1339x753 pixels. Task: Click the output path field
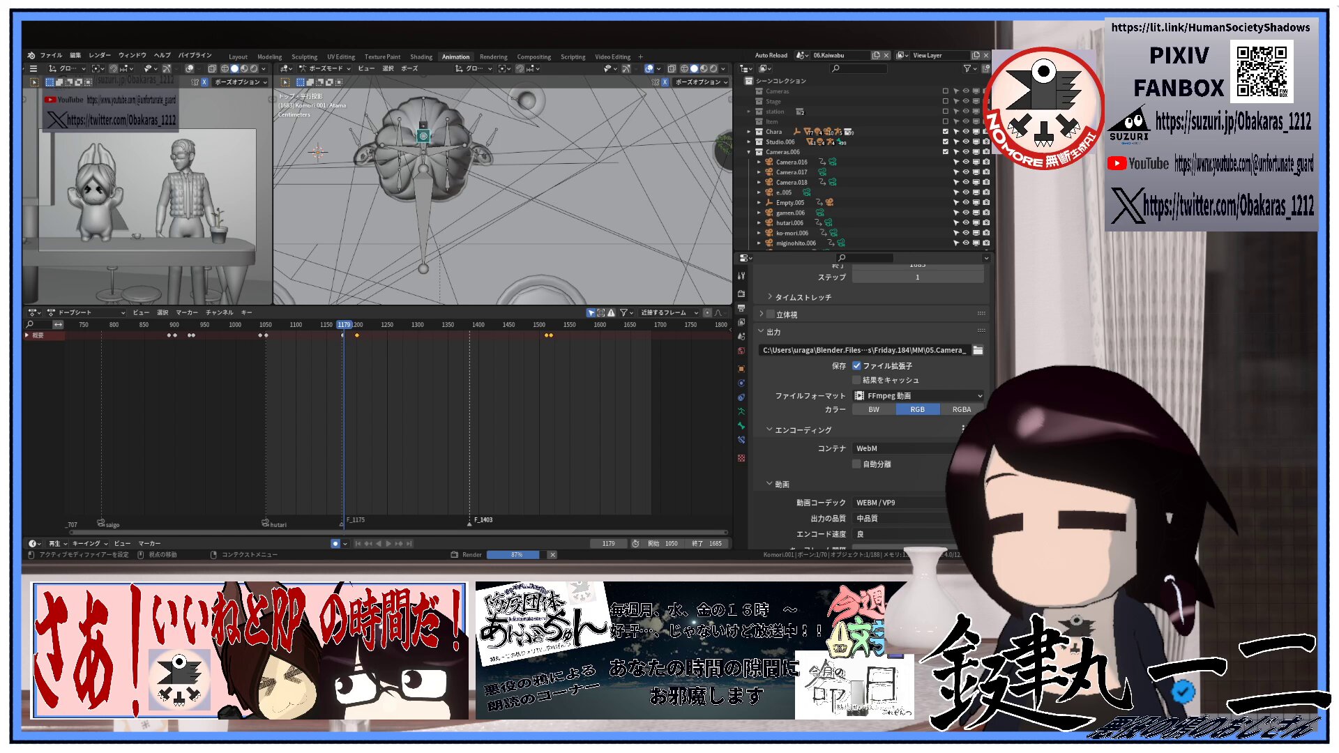(x=865, y=350)
